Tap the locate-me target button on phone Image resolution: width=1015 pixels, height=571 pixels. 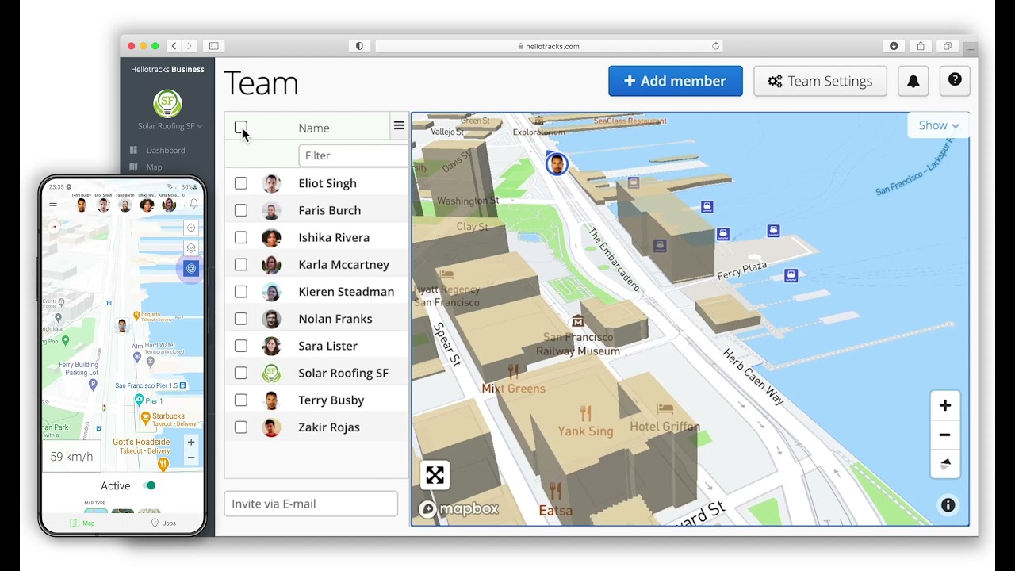pyautogui.click(x=190, y=228)
